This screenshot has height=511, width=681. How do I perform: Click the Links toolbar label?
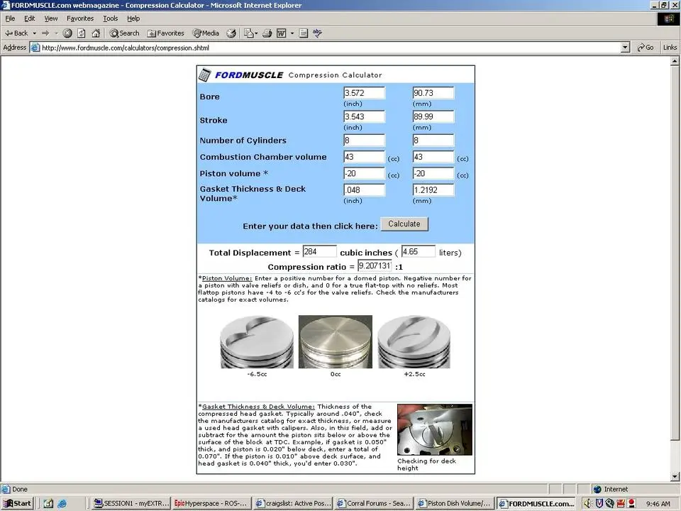(670, 48)
